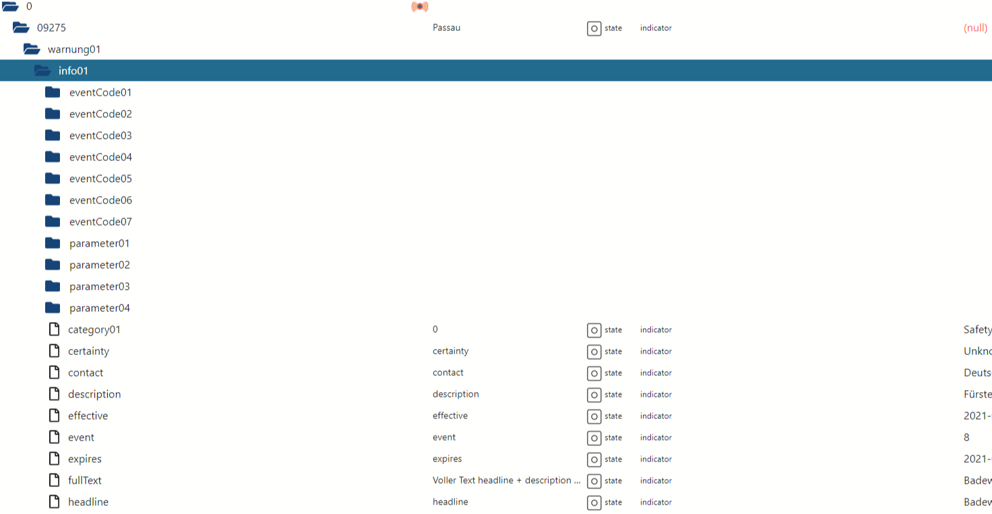992x514 pixels.
Task: Click the effective file icon
Action: coord(55,416)
